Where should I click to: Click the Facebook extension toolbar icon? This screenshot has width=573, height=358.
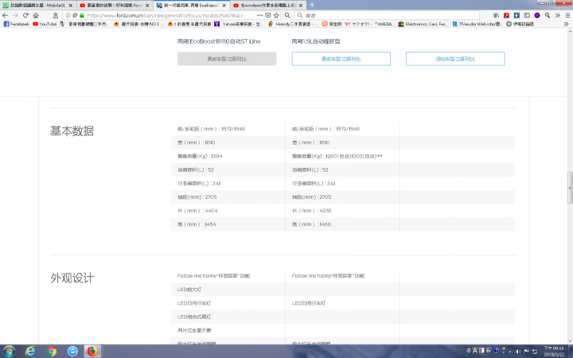516,15
